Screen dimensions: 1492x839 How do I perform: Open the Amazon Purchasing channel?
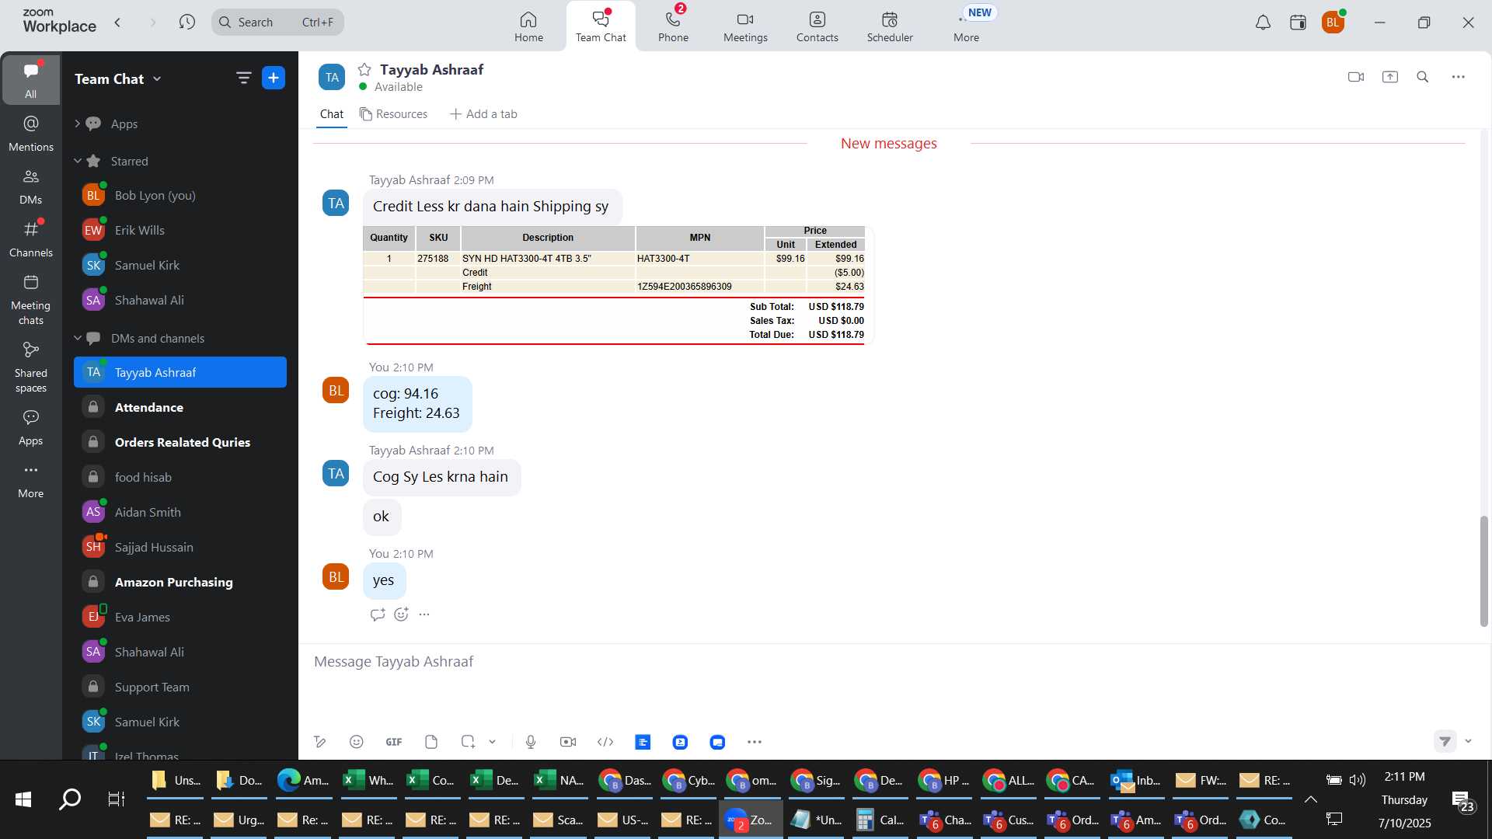[x=180, y=582]
